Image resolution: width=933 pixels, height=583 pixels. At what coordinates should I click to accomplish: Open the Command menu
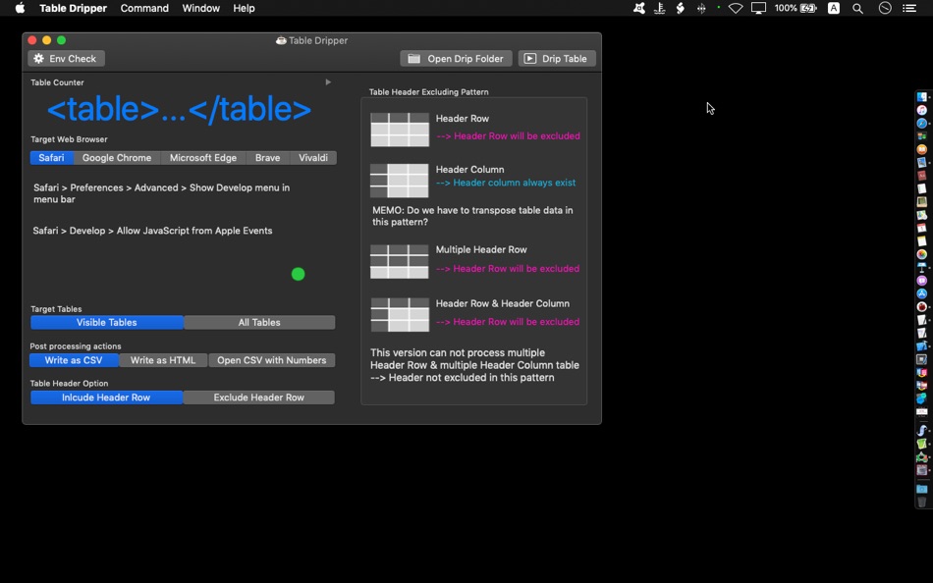click(x=144, y=8)
